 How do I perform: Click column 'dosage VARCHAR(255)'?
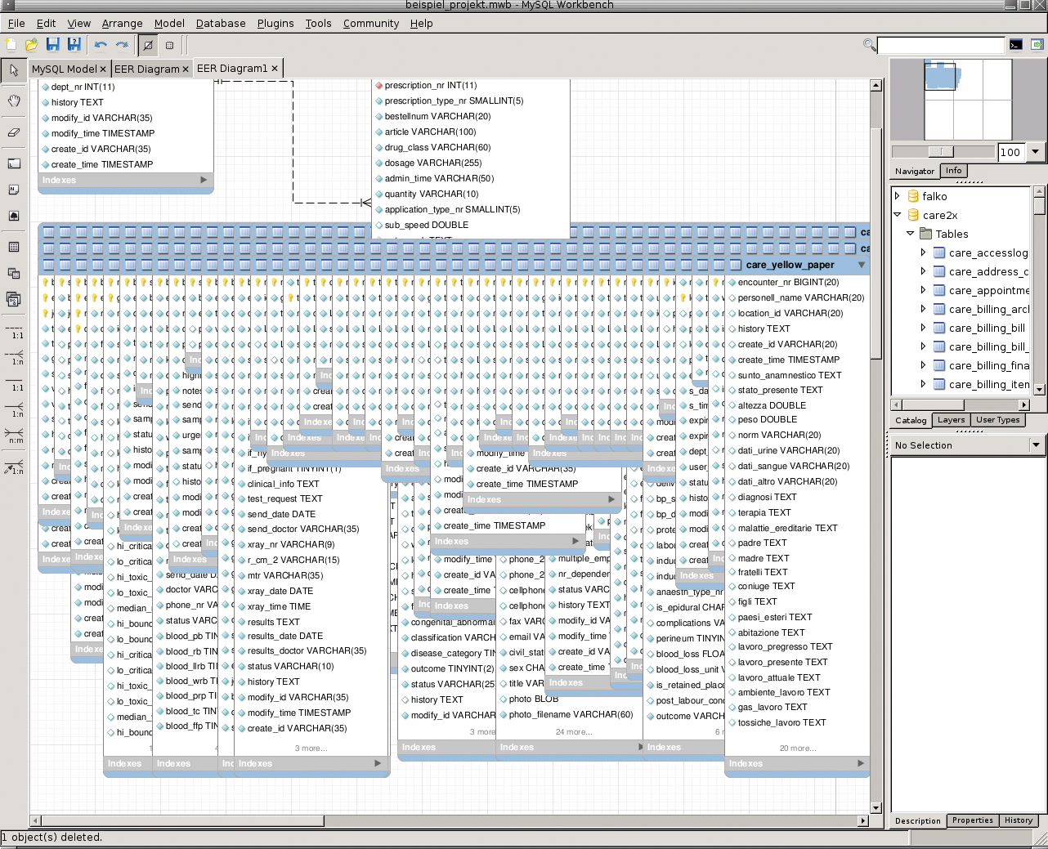433,163
